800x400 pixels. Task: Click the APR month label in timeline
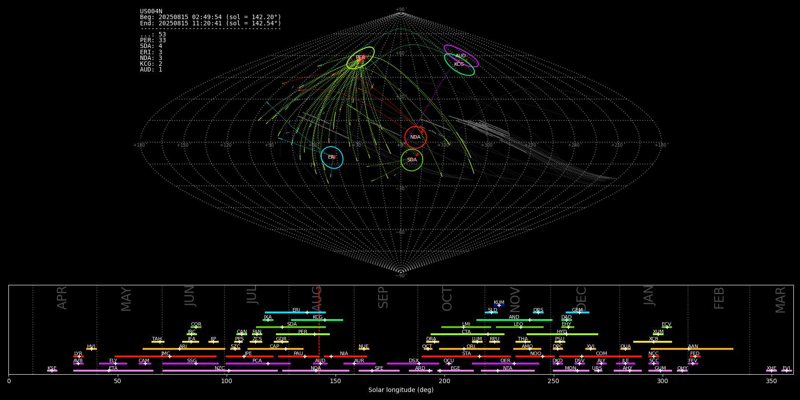click(x=62, y=298)
